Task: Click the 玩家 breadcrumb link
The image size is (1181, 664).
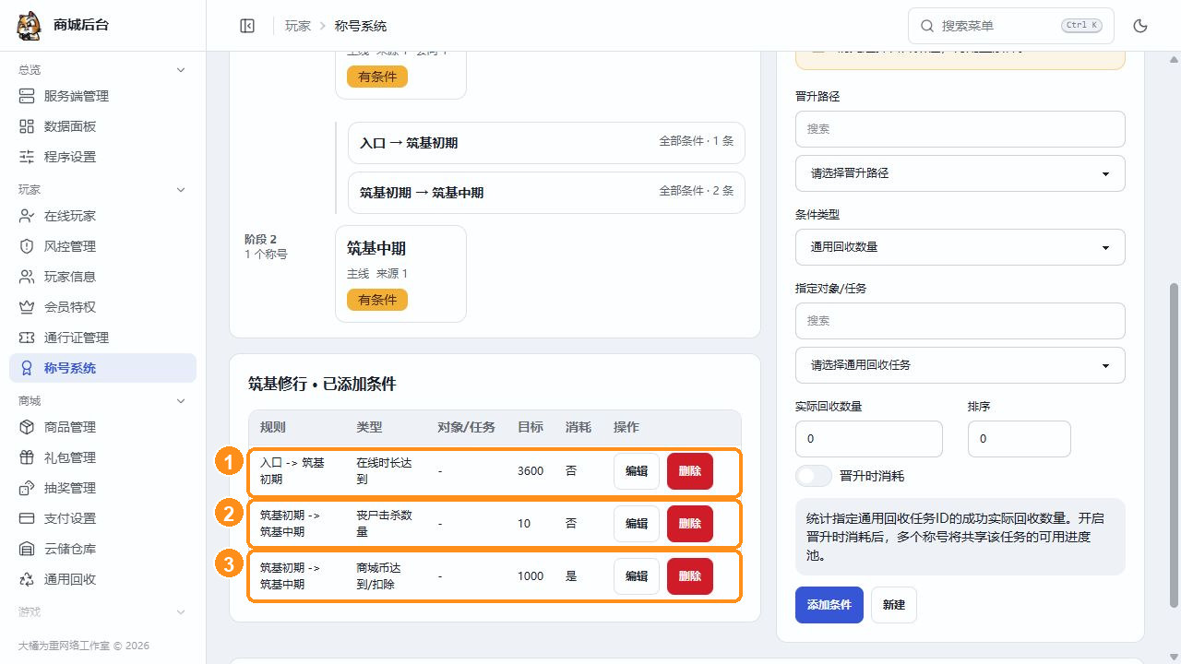Action: pos(298,26)
